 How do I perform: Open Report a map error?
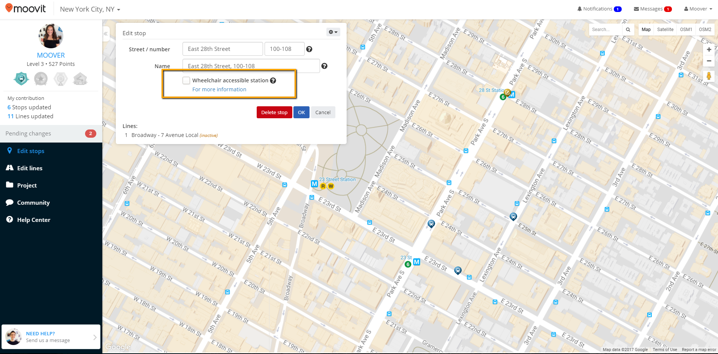[x=699, y=350]
